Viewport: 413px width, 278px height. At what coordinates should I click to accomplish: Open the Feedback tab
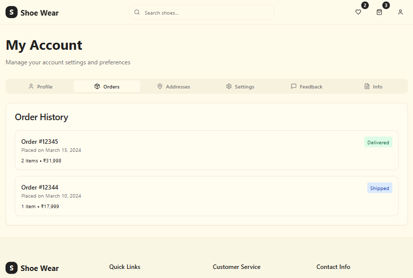(306, 86)
